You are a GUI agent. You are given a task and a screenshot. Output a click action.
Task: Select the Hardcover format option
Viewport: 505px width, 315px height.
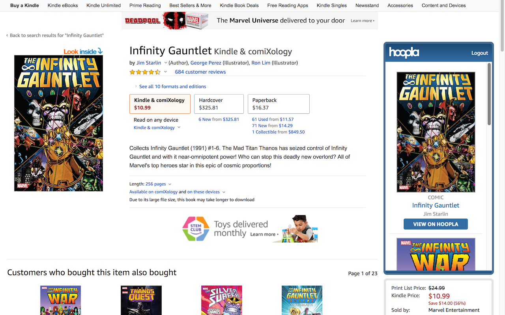[x=219, y=104]
